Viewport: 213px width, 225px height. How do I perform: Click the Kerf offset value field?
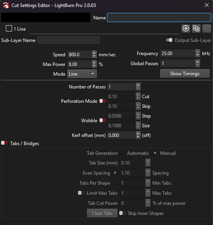tap(121, 135)
